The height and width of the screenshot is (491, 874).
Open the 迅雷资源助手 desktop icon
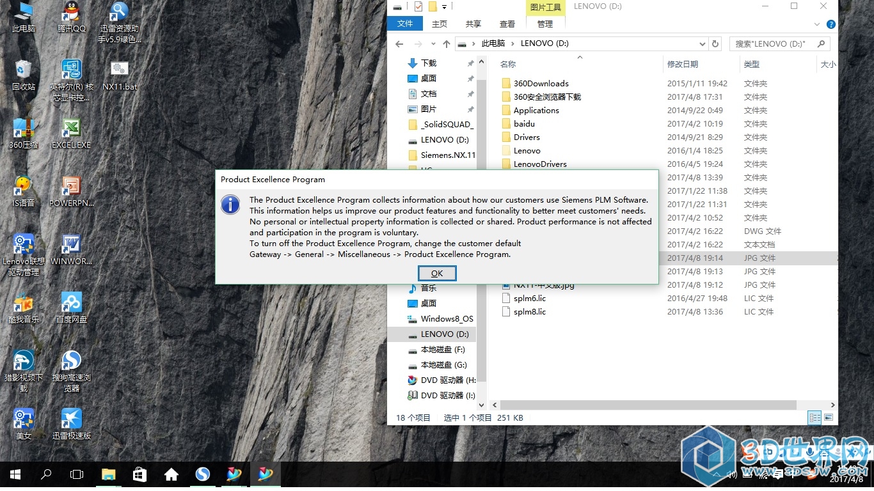119,22
